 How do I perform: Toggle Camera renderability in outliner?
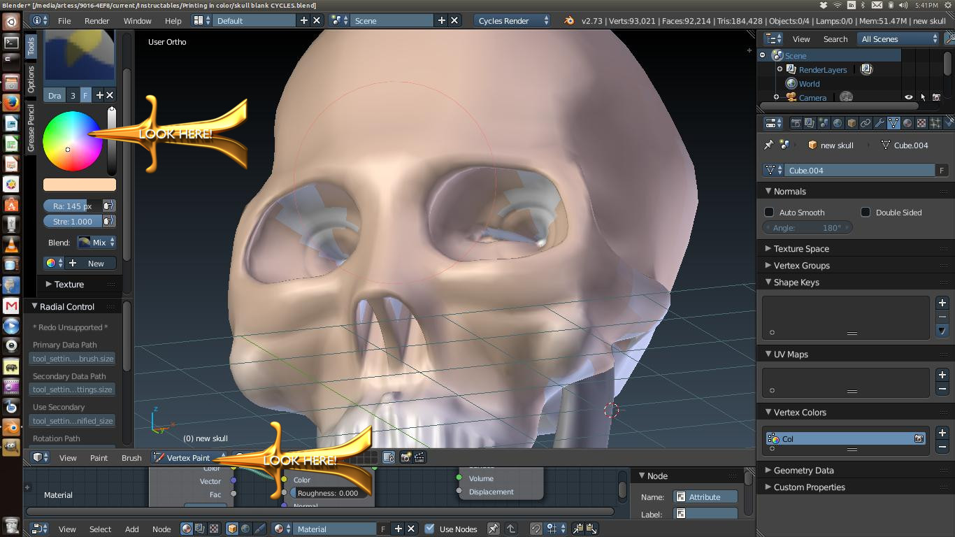[x=936, y=97]
